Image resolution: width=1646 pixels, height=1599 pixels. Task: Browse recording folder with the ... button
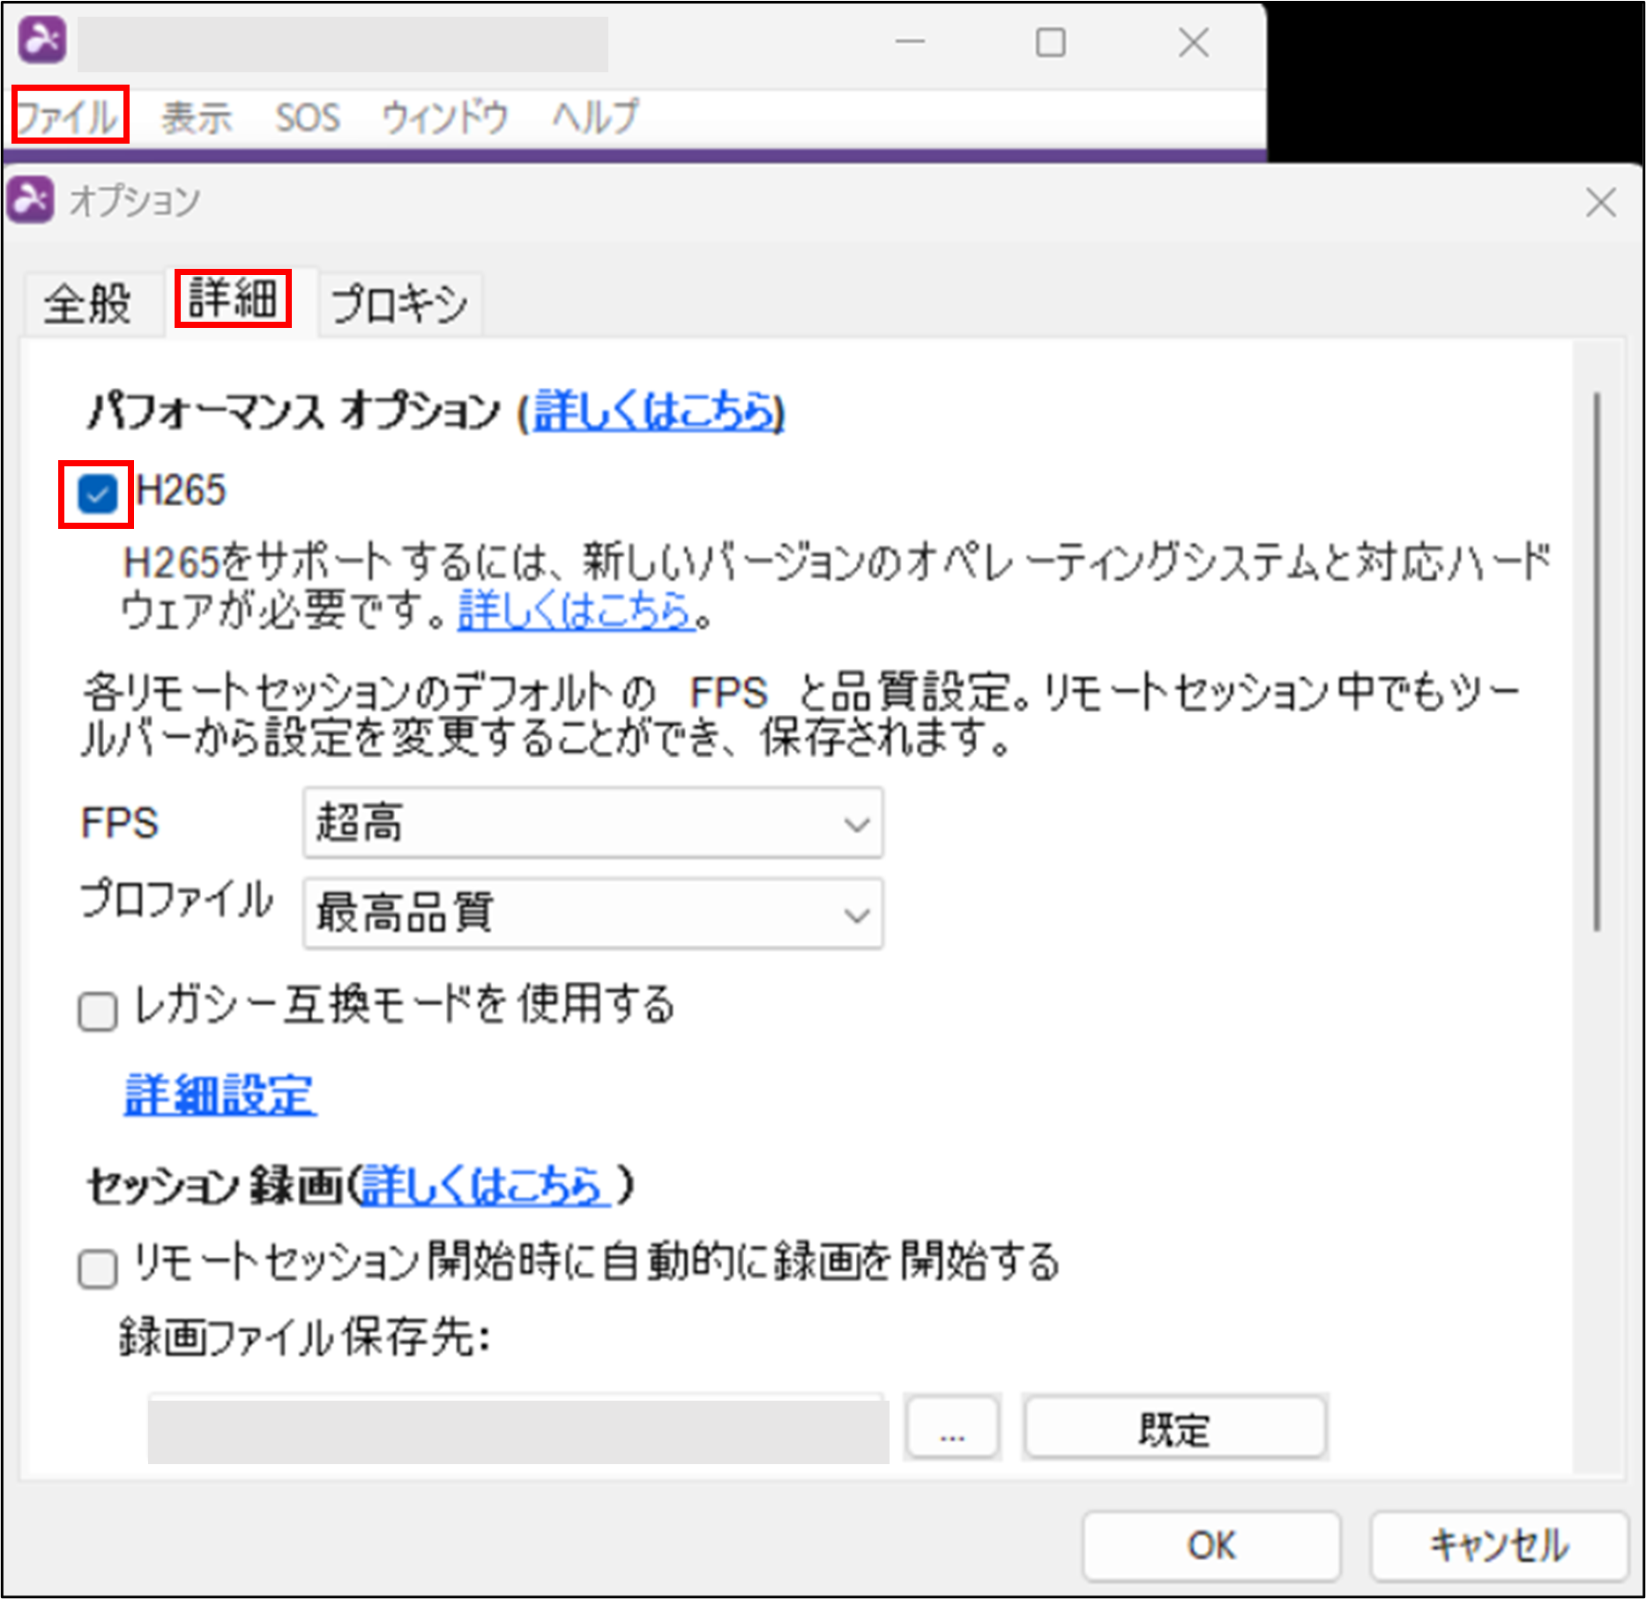950,1428
